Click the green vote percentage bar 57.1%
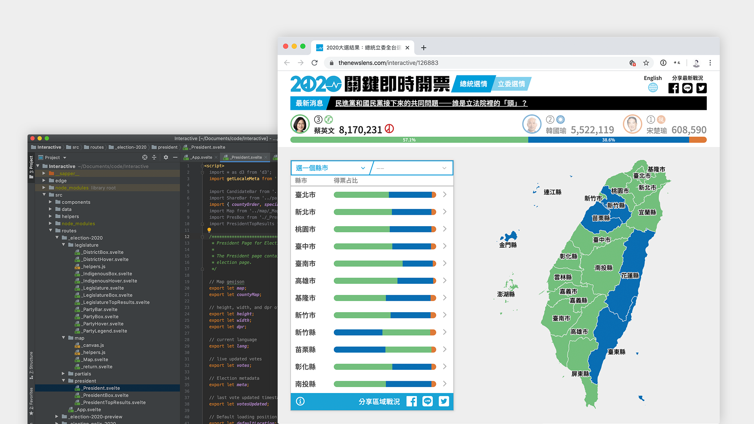Screen dimensions: 754x424 point(409,140)
